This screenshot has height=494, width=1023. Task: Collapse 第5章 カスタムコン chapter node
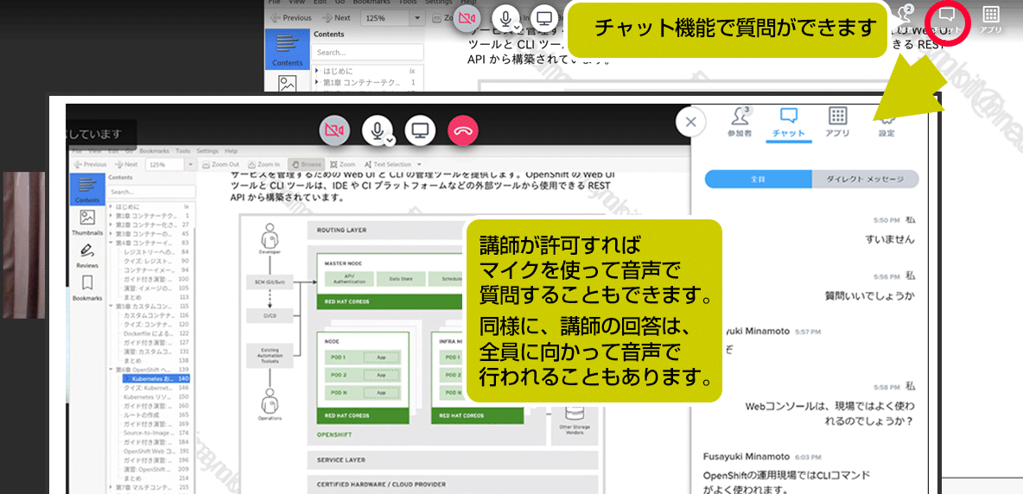point(111,306)
